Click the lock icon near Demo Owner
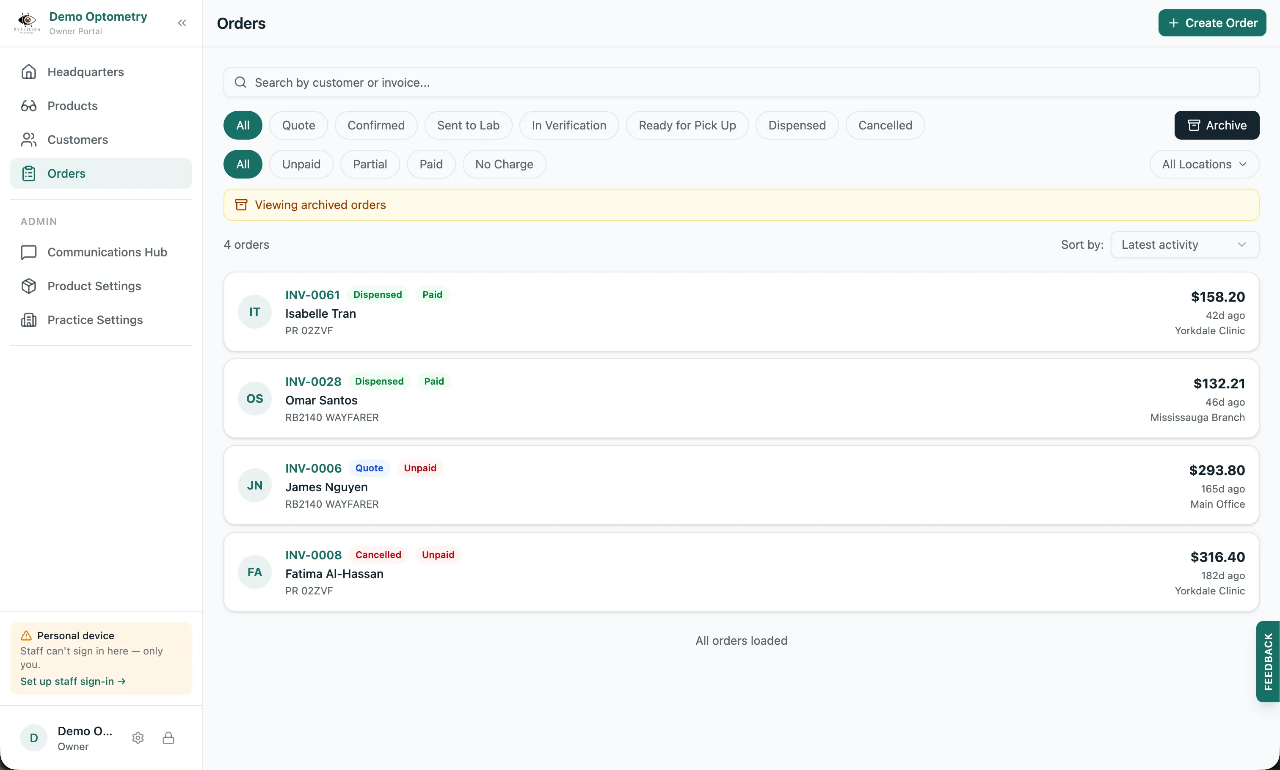 168,738
